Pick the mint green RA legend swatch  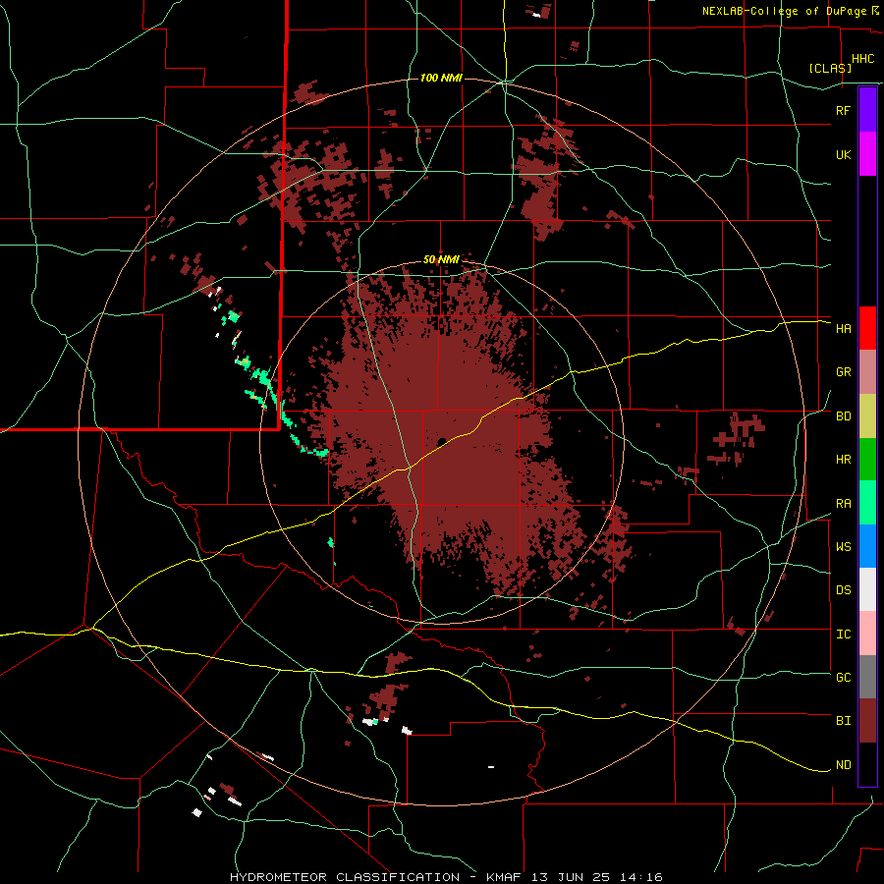point(867,503)
